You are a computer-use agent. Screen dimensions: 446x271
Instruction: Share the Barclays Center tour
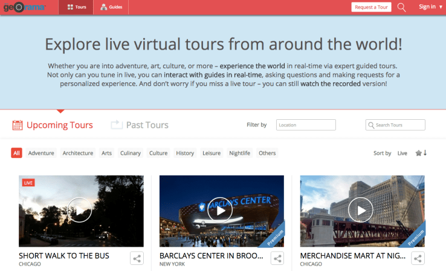click(277, 258)
